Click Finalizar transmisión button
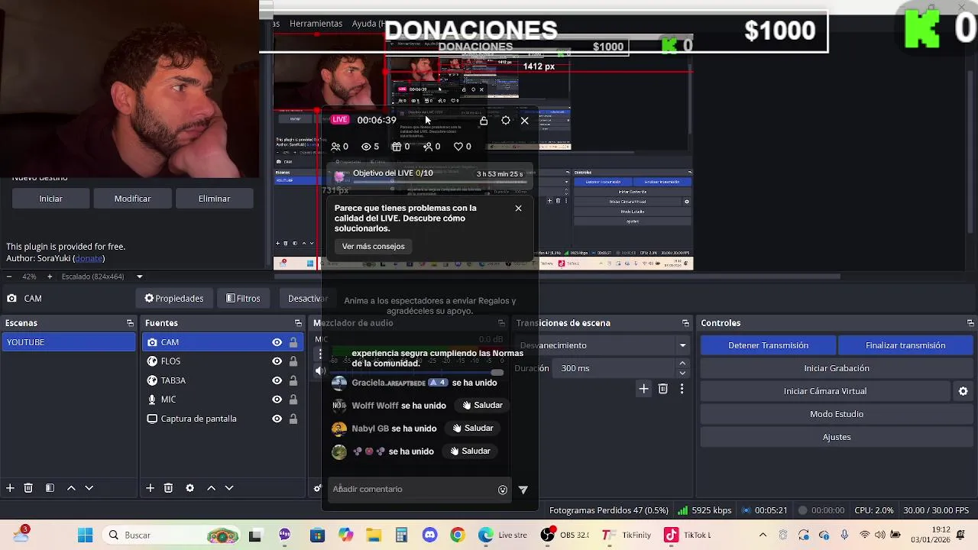 905,345
